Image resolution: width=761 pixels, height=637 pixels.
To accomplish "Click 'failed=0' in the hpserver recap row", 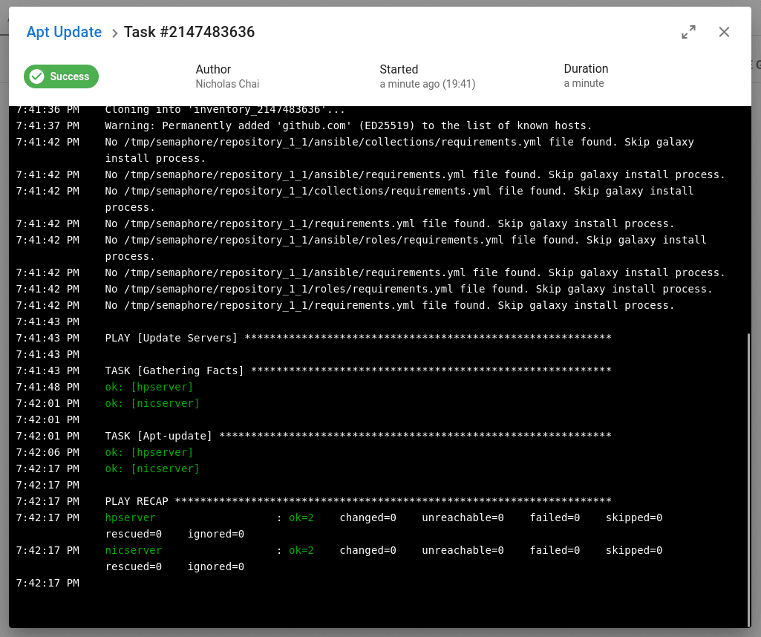I will pyautogui.click(x=555, y=517).
